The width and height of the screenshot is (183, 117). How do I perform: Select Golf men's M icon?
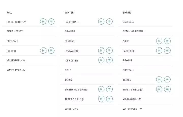pyautogui.click(x=159, y=41)
